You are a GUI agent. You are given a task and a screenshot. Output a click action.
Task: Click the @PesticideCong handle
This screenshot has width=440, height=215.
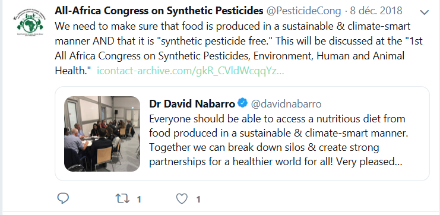click(303, 11)
